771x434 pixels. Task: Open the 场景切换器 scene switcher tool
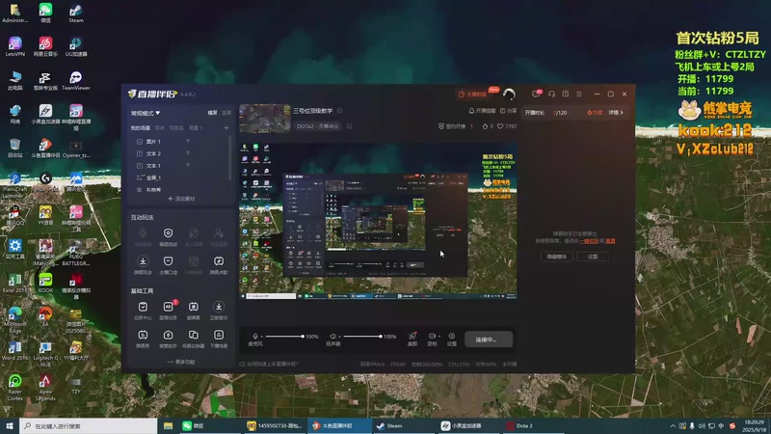click(x=194, y=339)
